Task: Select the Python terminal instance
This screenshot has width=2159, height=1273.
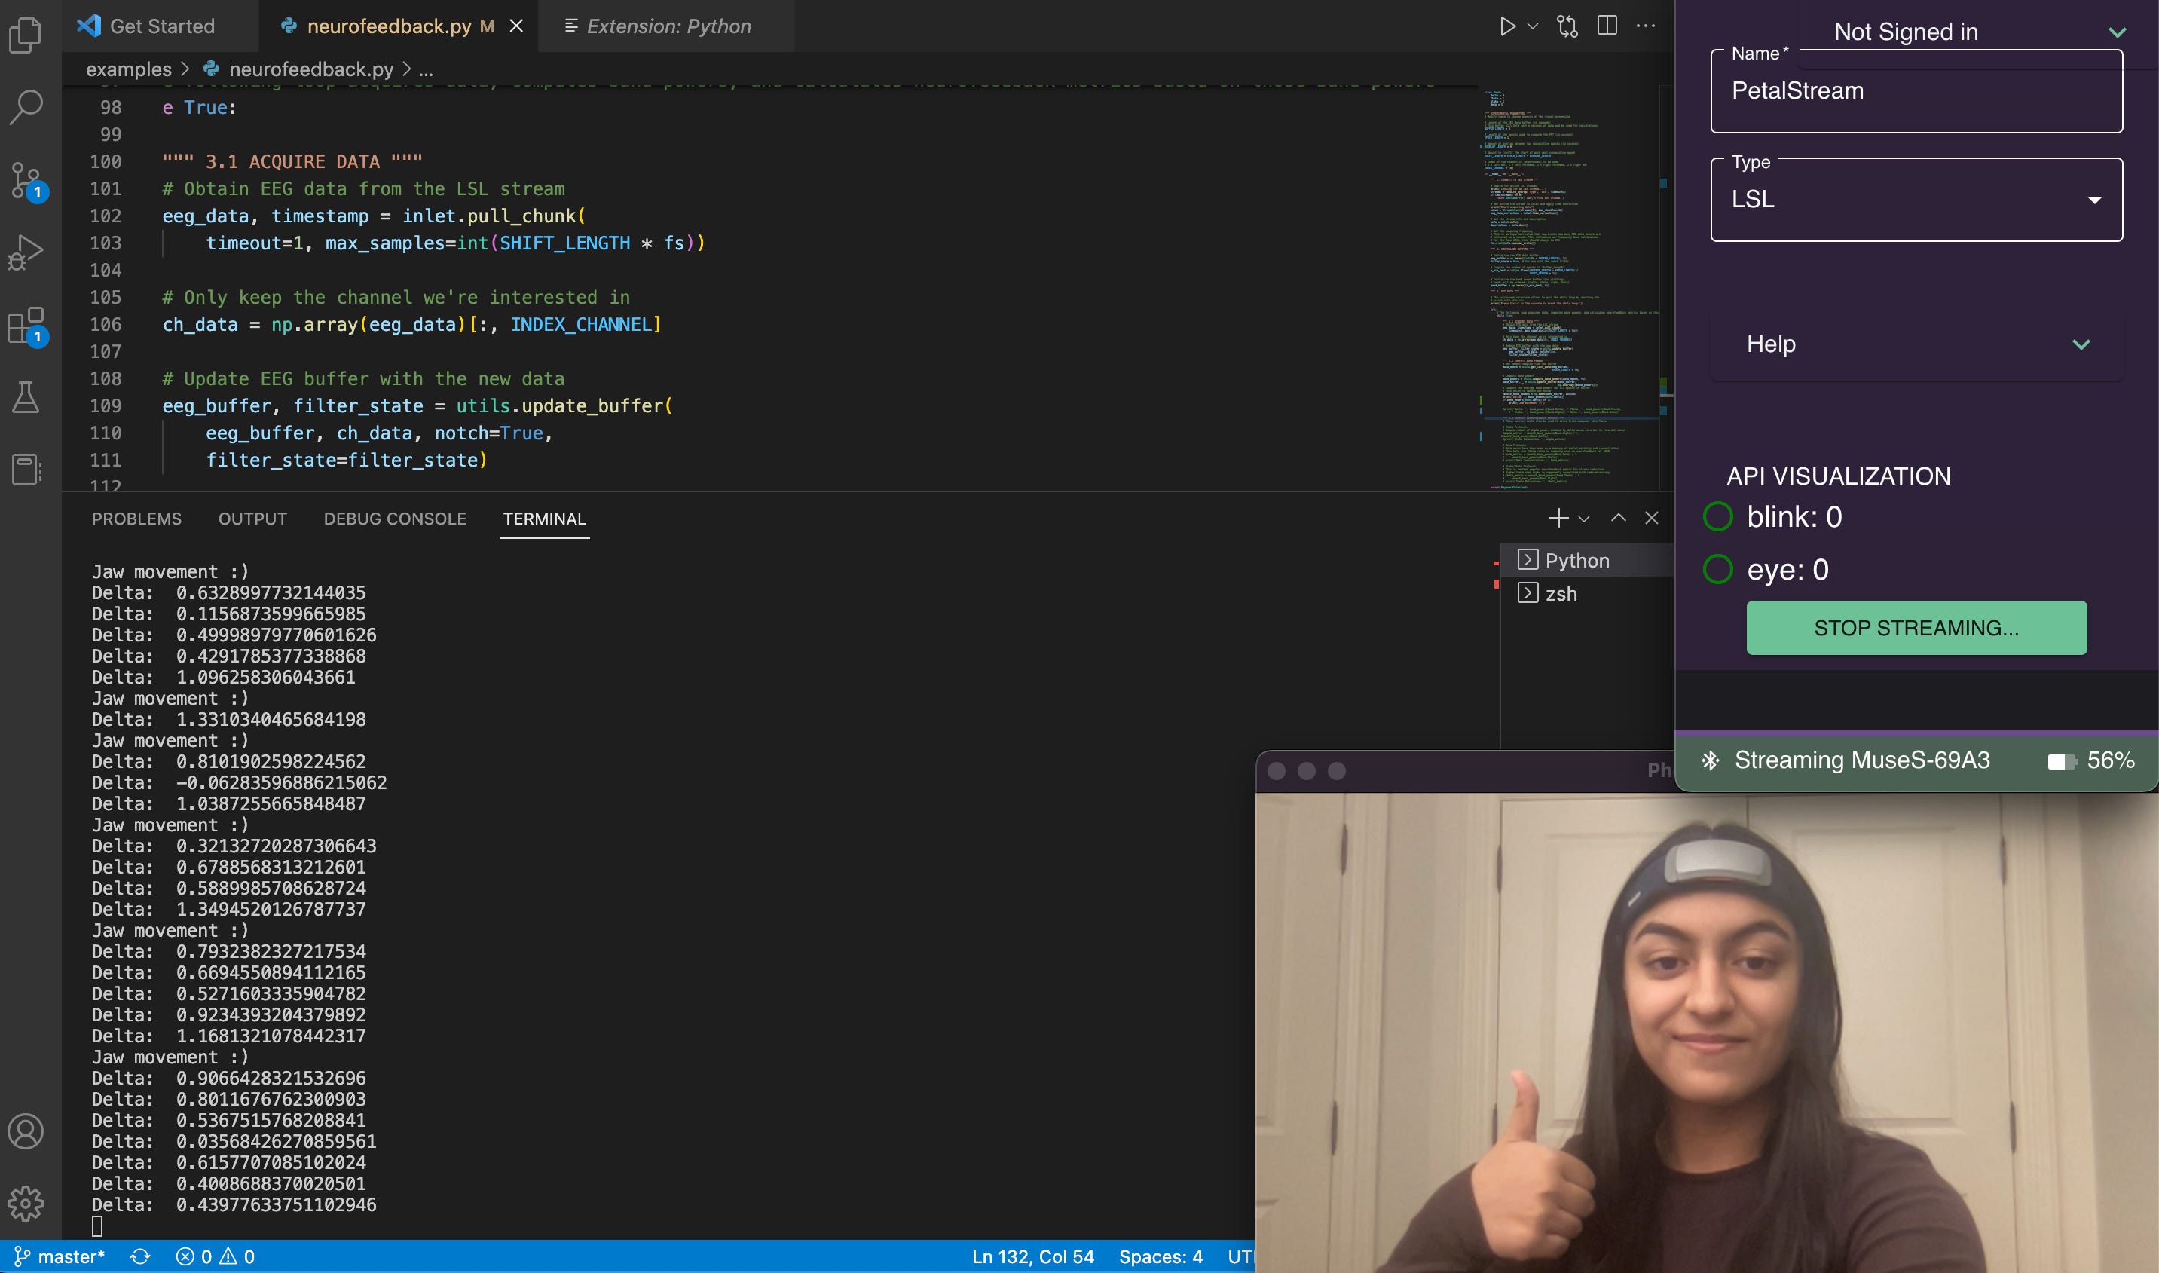Action: (x=1586, y=560)
